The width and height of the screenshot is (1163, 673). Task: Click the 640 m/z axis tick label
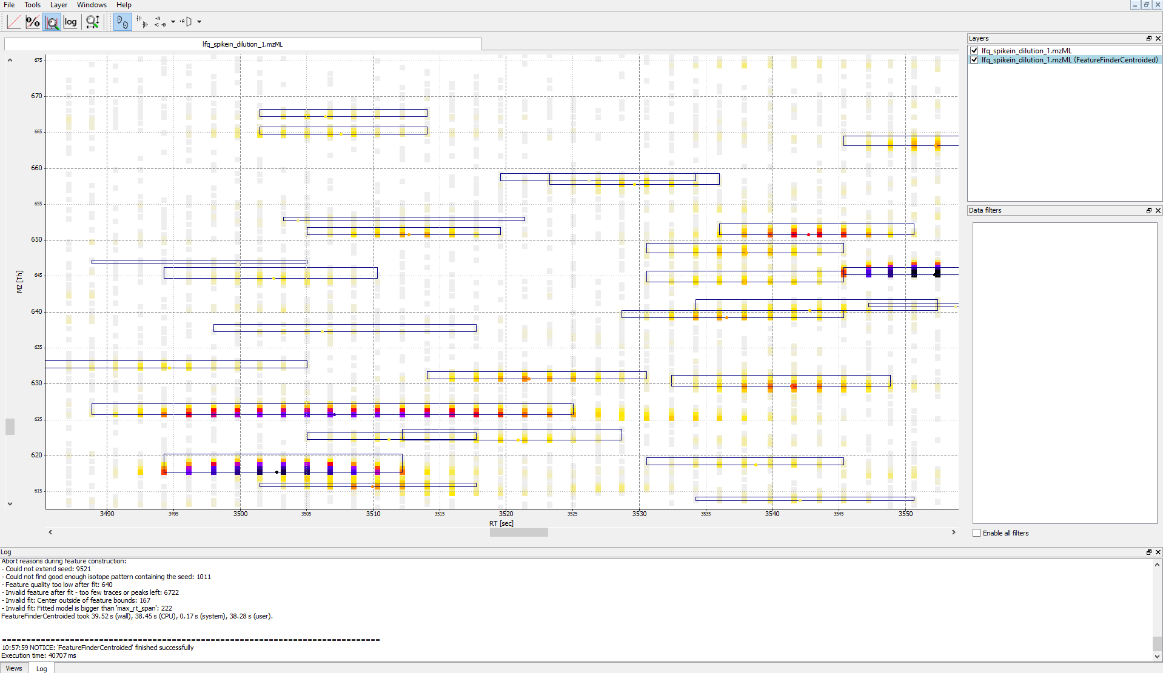click(x=36, y=311)
